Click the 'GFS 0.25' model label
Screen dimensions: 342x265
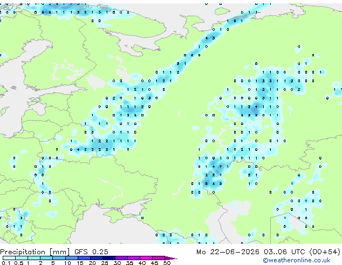coord(91,251)
